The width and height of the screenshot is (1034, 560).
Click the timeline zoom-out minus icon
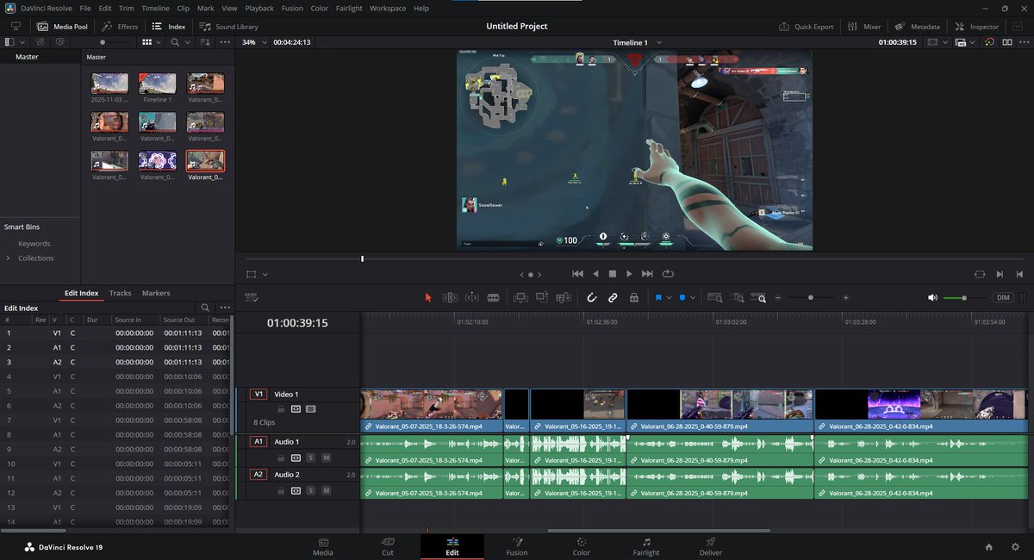coord(778,297)
